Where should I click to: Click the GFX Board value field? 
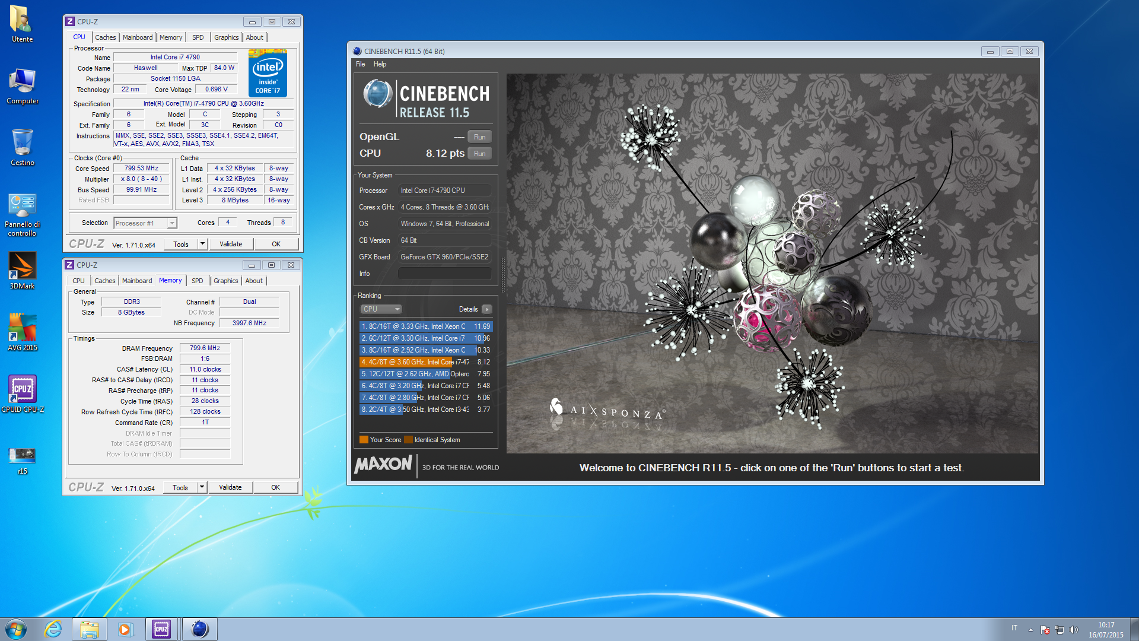point(444,257)
